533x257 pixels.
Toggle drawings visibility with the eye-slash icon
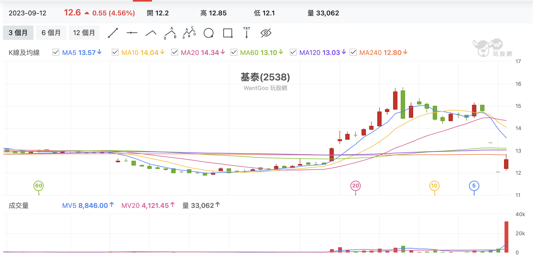266,33
